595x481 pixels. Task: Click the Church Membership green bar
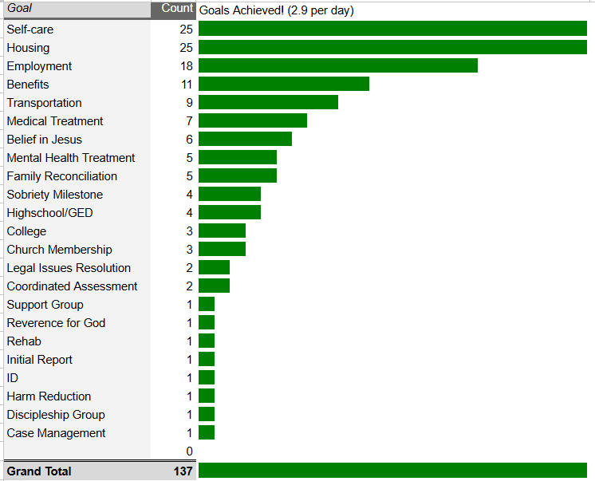[x=222, y=249]
